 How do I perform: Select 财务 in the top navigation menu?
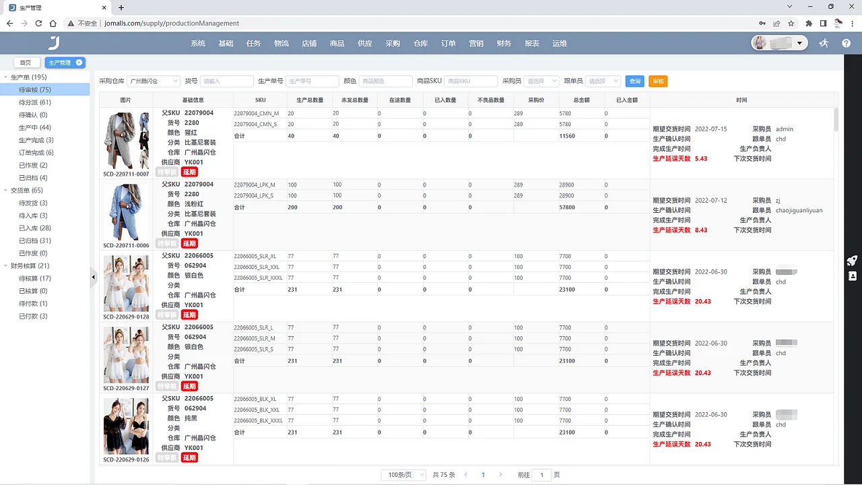504,43
